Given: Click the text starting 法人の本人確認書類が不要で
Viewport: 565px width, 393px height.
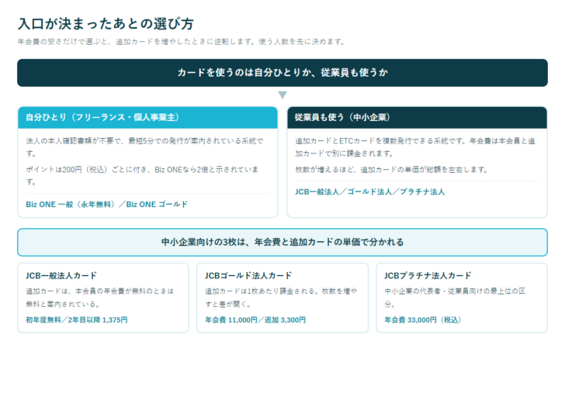Looking at the screenshot, I should [144, 147].
